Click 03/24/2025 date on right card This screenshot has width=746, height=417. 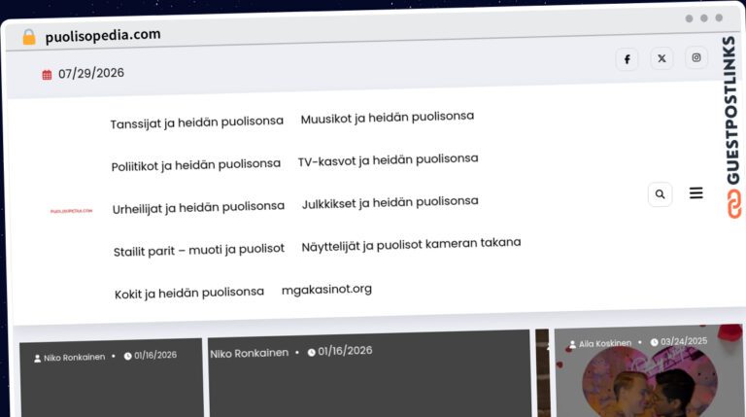(684, 341)
